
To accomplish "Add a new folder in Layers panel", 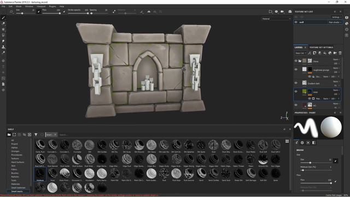I will pos(335,53).
